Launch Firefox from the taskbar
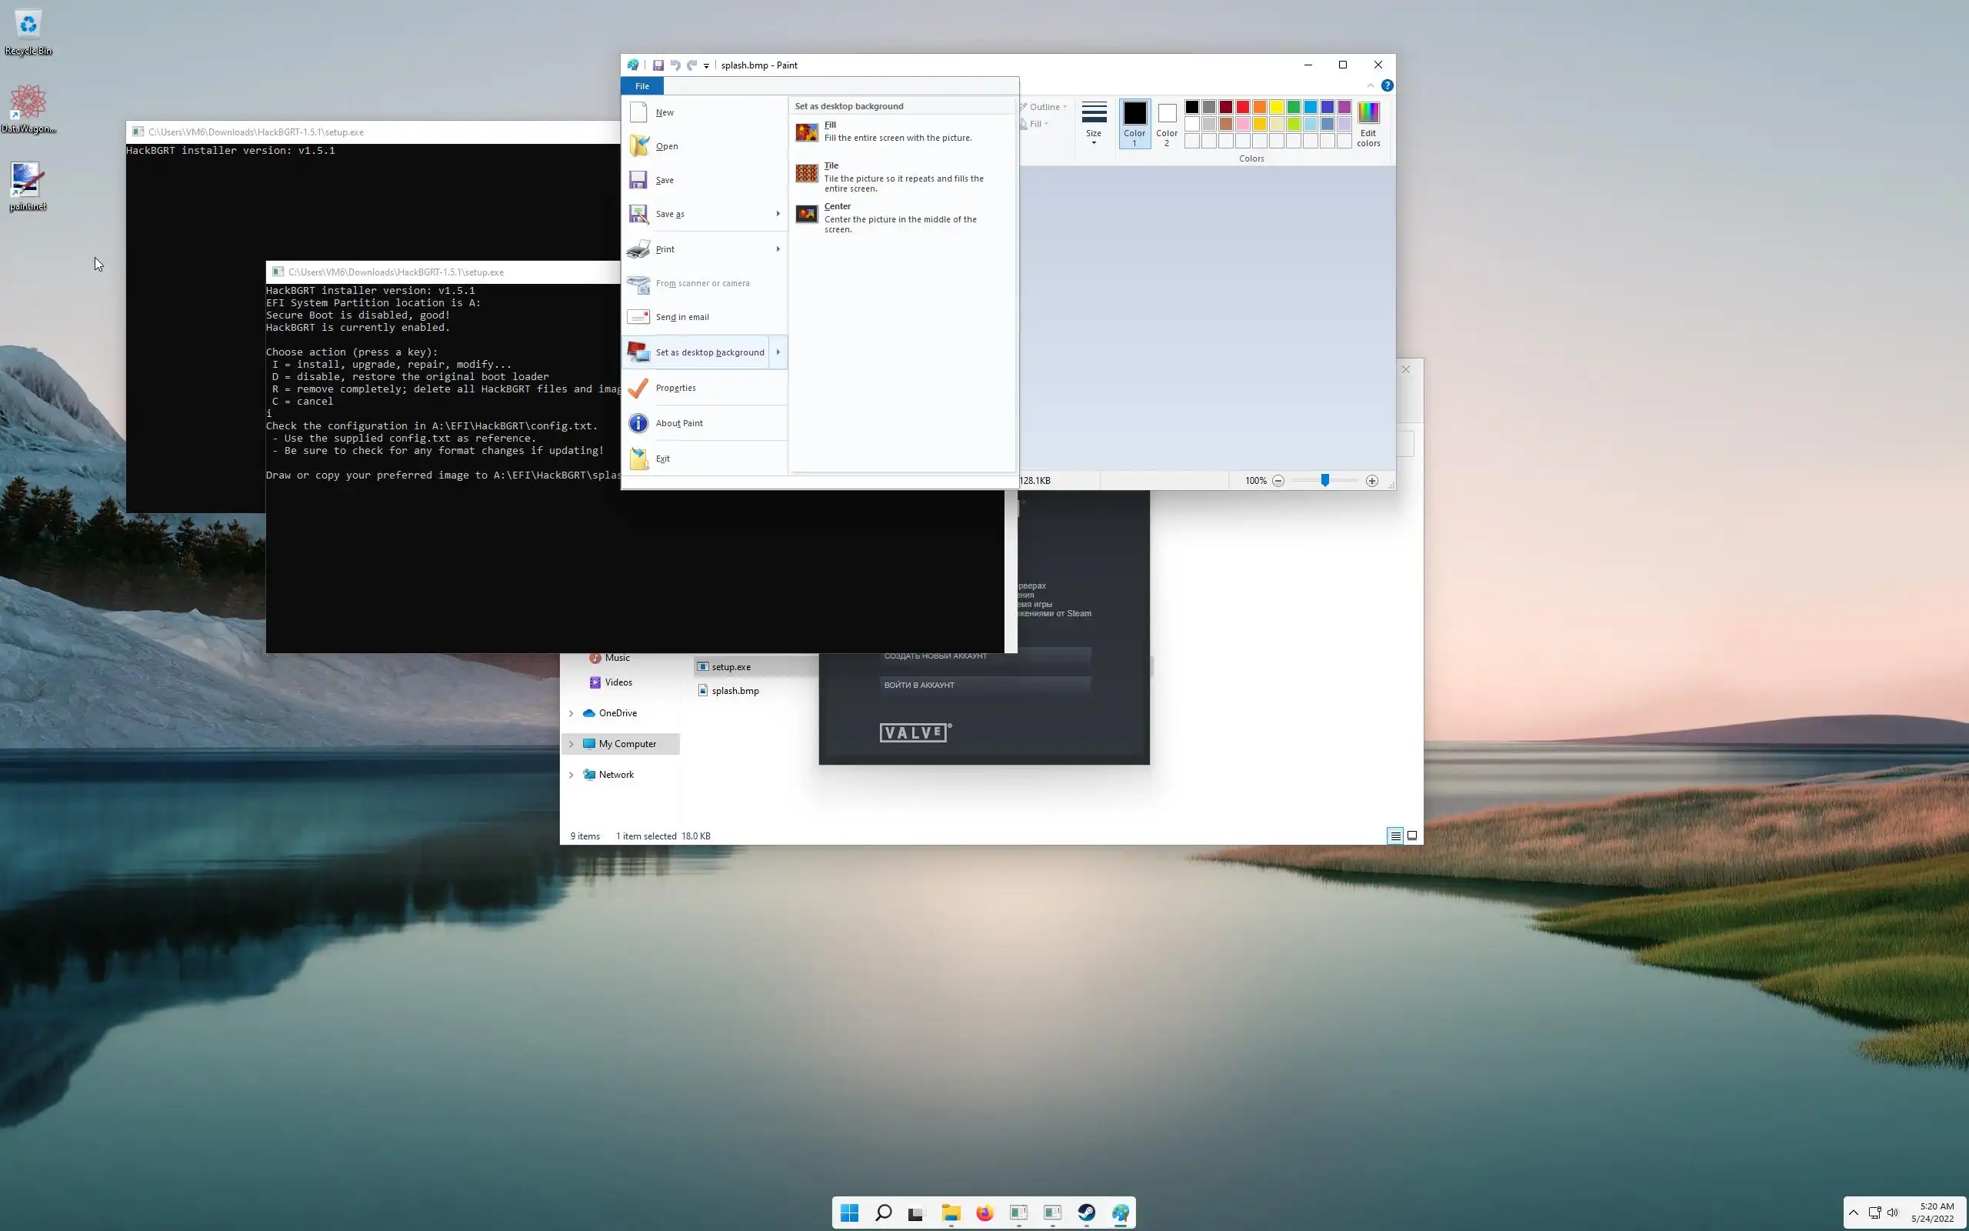The height and width of the screenshot is (1231, 1969). pyautogui.click(x=984, y=1213)
